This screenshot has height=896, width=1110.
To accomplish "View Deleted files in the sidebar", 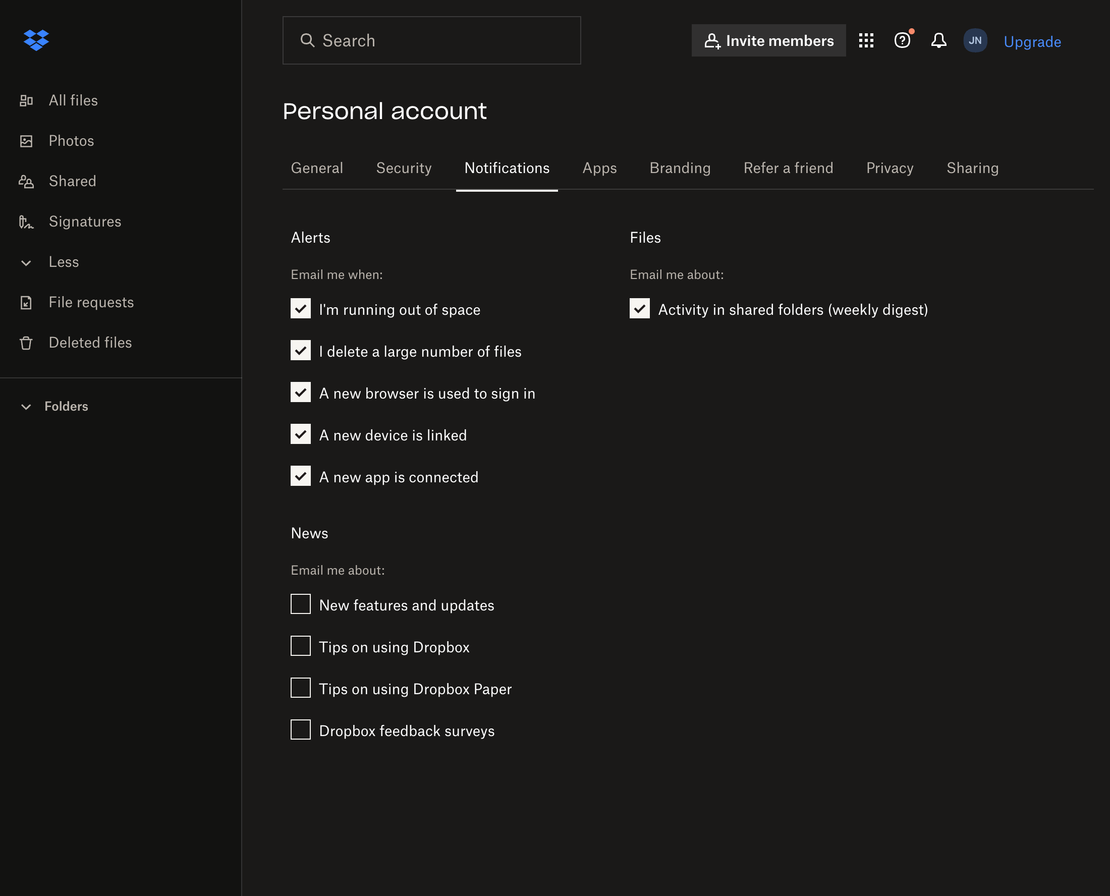I will coord(90,342).
